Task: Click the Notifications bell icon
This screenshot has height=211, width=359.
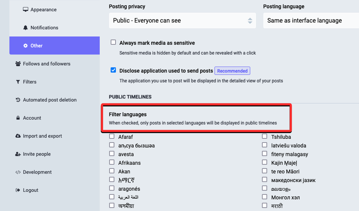Action: [26, 28]
